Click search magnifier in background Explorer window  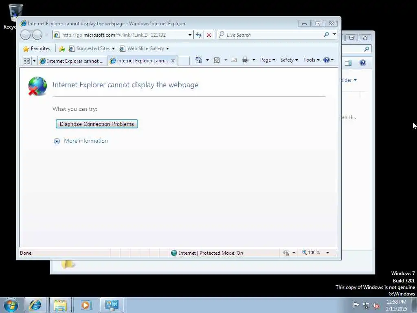pos(367,49)
